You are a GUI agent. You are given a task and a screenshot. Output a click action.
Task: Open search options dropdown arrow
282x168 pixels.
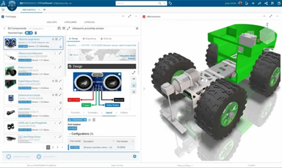[164, 3]
